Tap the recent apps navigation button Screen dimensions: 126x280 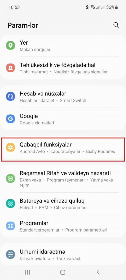point(27,272)
